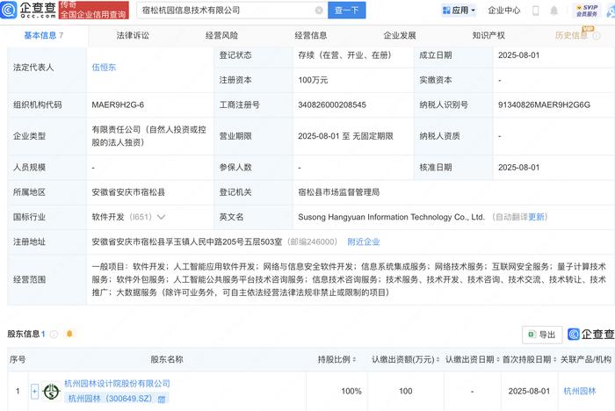This screenshot has height=411, width=615.
Task: Expand shareholder row with plus icon
Action: (x=34, y=392)
